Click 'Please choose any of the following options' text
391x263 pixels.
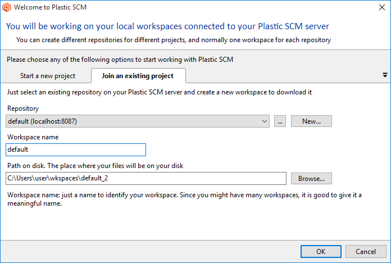coord(120,60)
